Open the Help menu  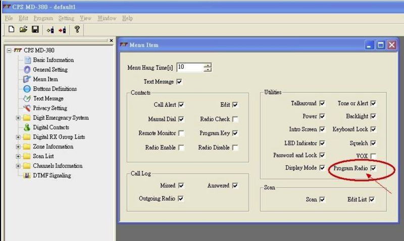(127, 18)
